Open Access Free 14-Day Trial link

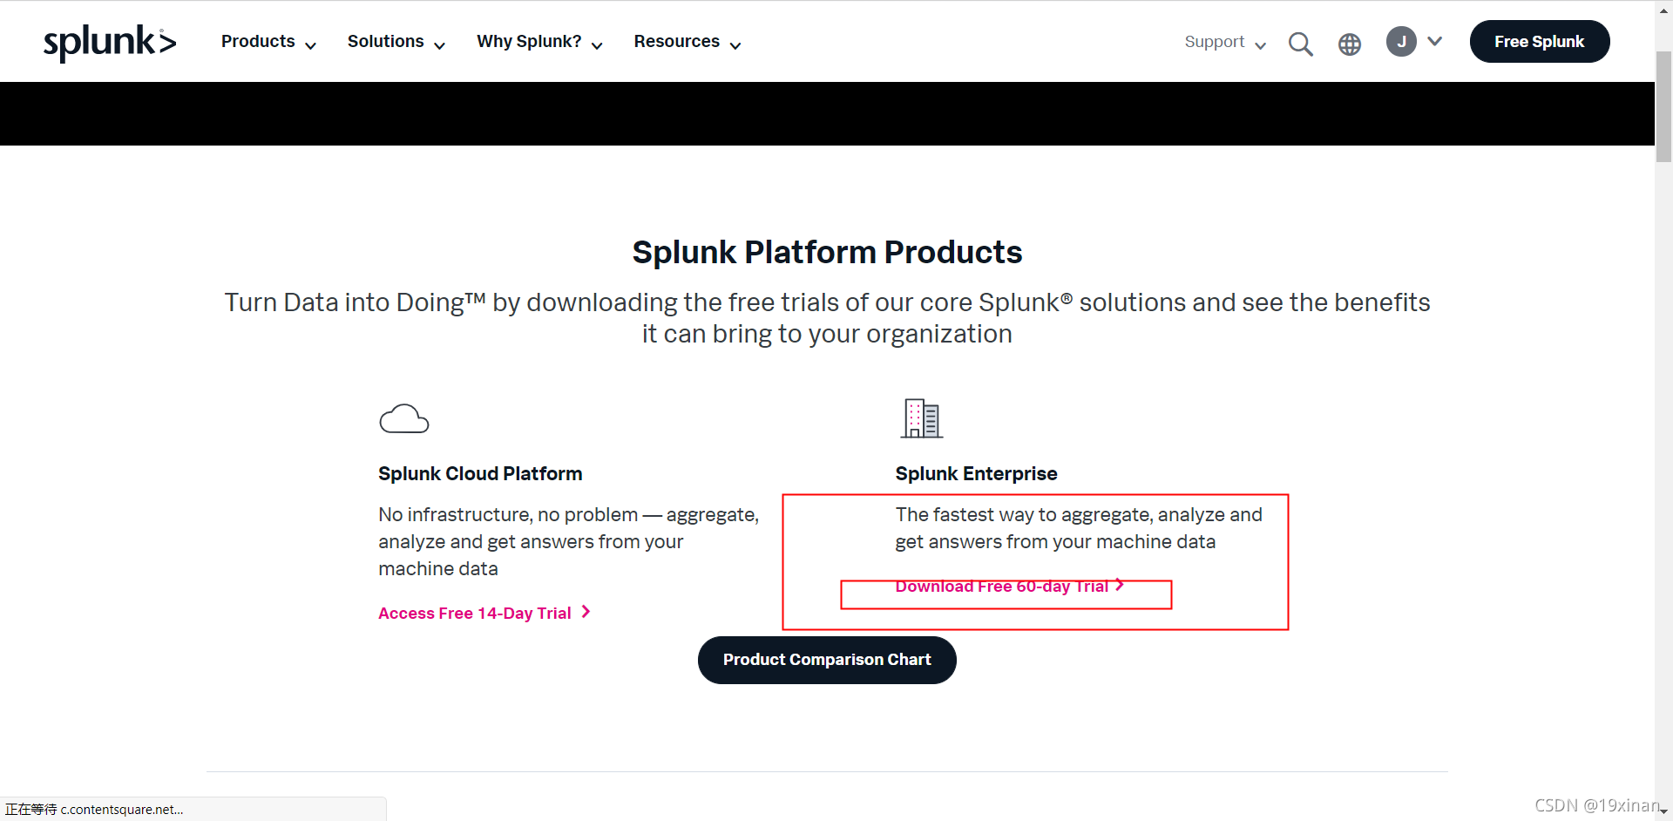(x=475, y=613)
